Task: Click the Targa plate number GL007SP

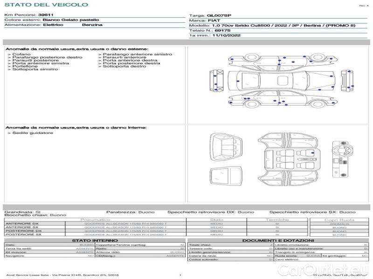Action: [219, 16]
